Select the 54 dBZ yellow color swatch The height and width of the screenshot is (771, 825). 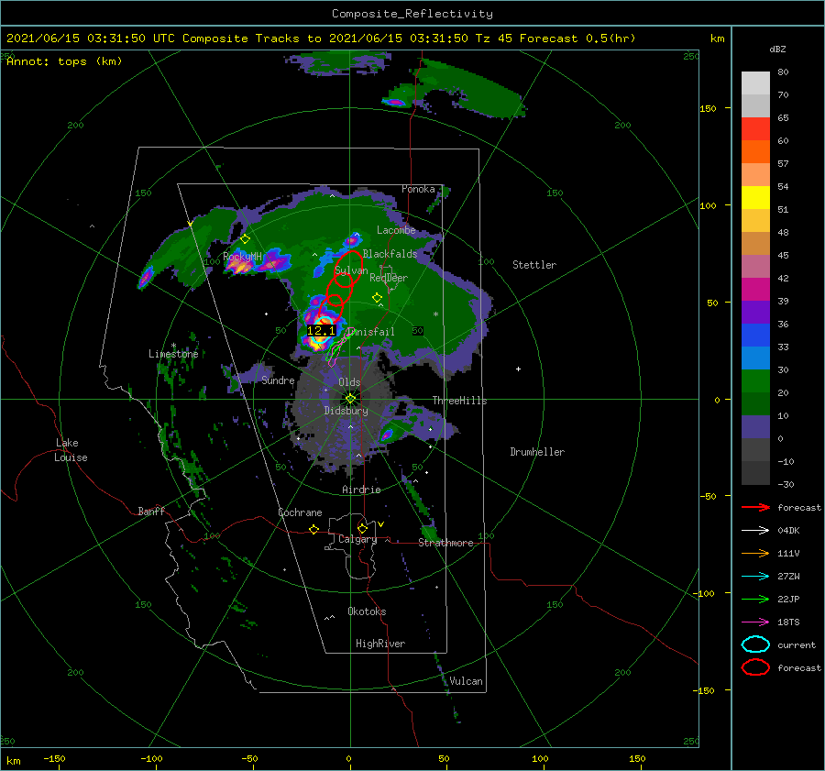point(755,197)
